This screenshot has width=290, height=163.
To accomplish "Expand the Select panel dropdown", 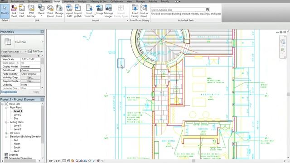I will coord(5,20).
